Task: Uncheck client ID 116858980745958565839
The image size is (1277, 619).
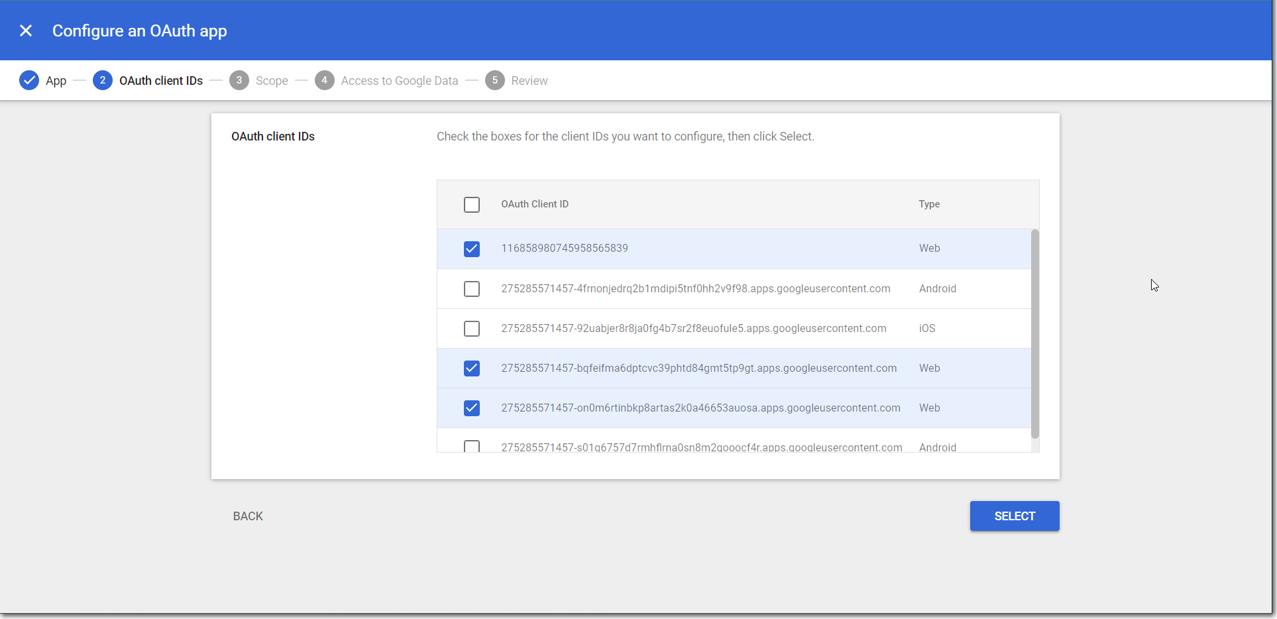Action: click(x=472, y=249)
